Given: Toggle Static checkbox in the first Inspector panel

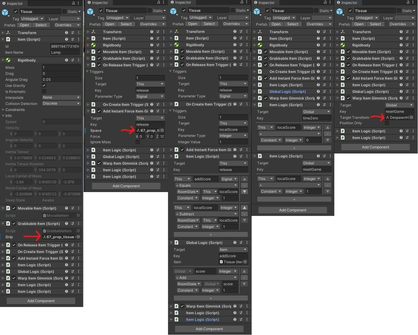Looking at the screenshot, I should pos(64,12).
